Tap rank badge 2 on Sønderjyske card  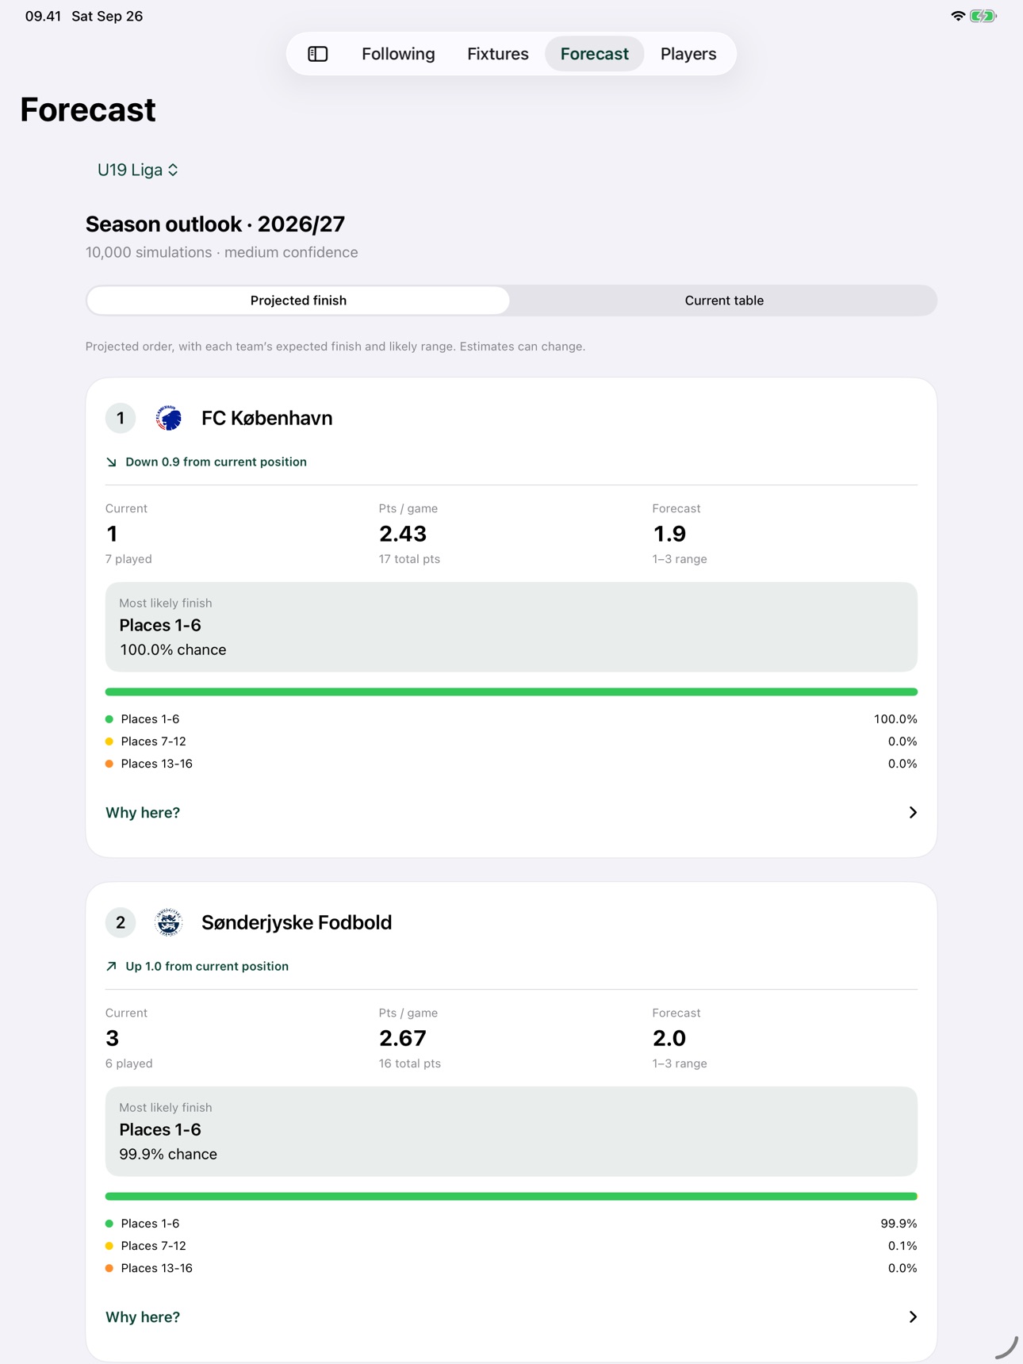coord(121,922)
